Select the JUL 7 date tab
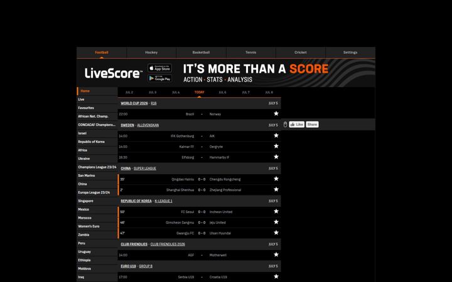 (x=245, y=92)
